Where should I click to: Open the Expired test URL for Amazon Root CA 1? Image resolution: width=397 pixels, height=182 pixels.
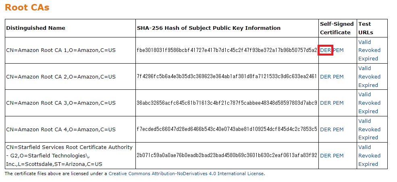pos(368,58)
